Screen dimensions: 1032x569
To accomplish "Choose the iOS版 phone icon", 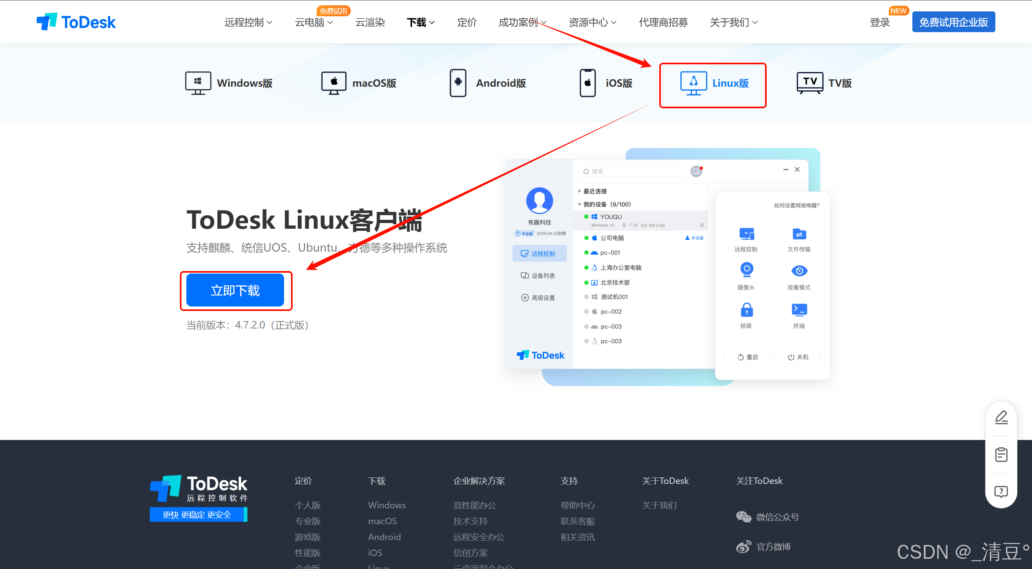I will click(x=587, y=83).
